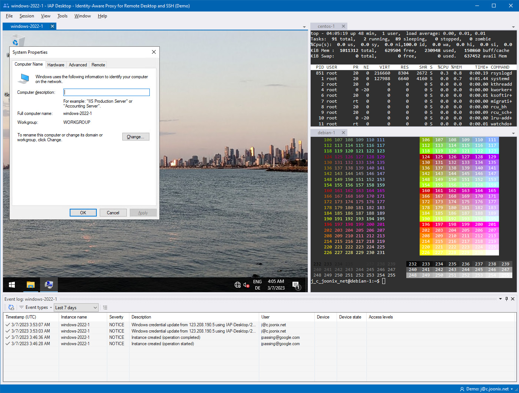Viewport: 519px width, 393px height.
Task: Click the list view icon in Event log toolbar
Action: coord(105,307)
